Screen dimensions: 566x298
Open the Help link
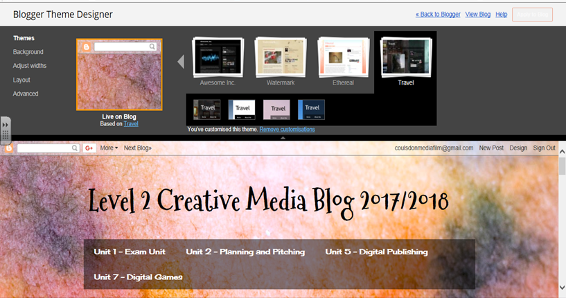click(x=502, y=14)
